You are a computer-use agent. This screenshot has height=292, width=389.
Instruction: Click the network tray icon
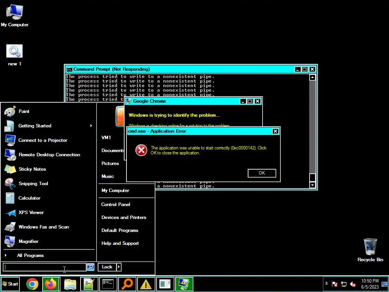(x=343, y=284)
